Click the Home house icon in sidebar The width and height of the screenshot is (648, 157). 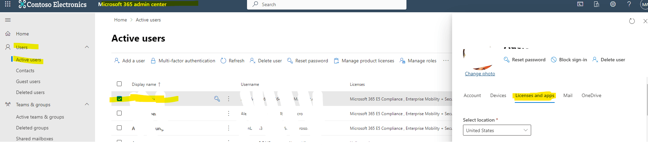tap(8, 34)
